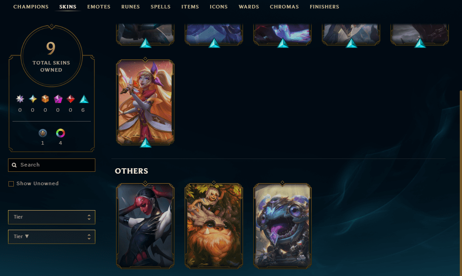
Task: Click the legacy skins badge icon
Action: 43,133
